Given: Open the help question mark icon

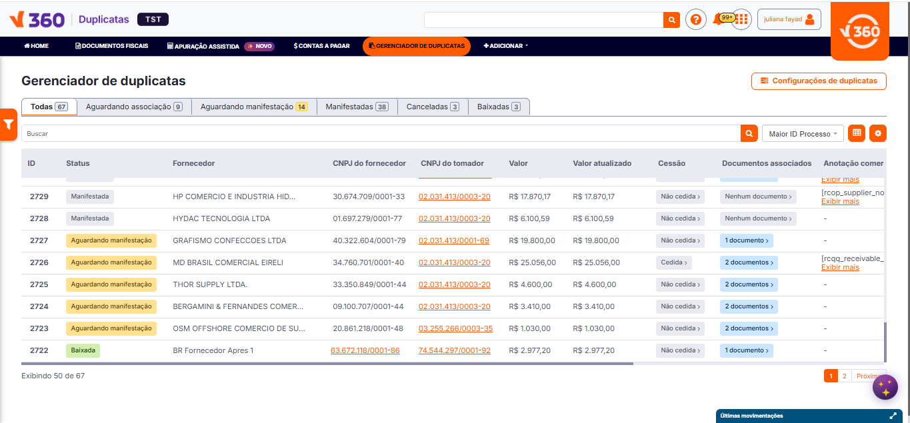Looking at the screenshot, I should 696,19.
